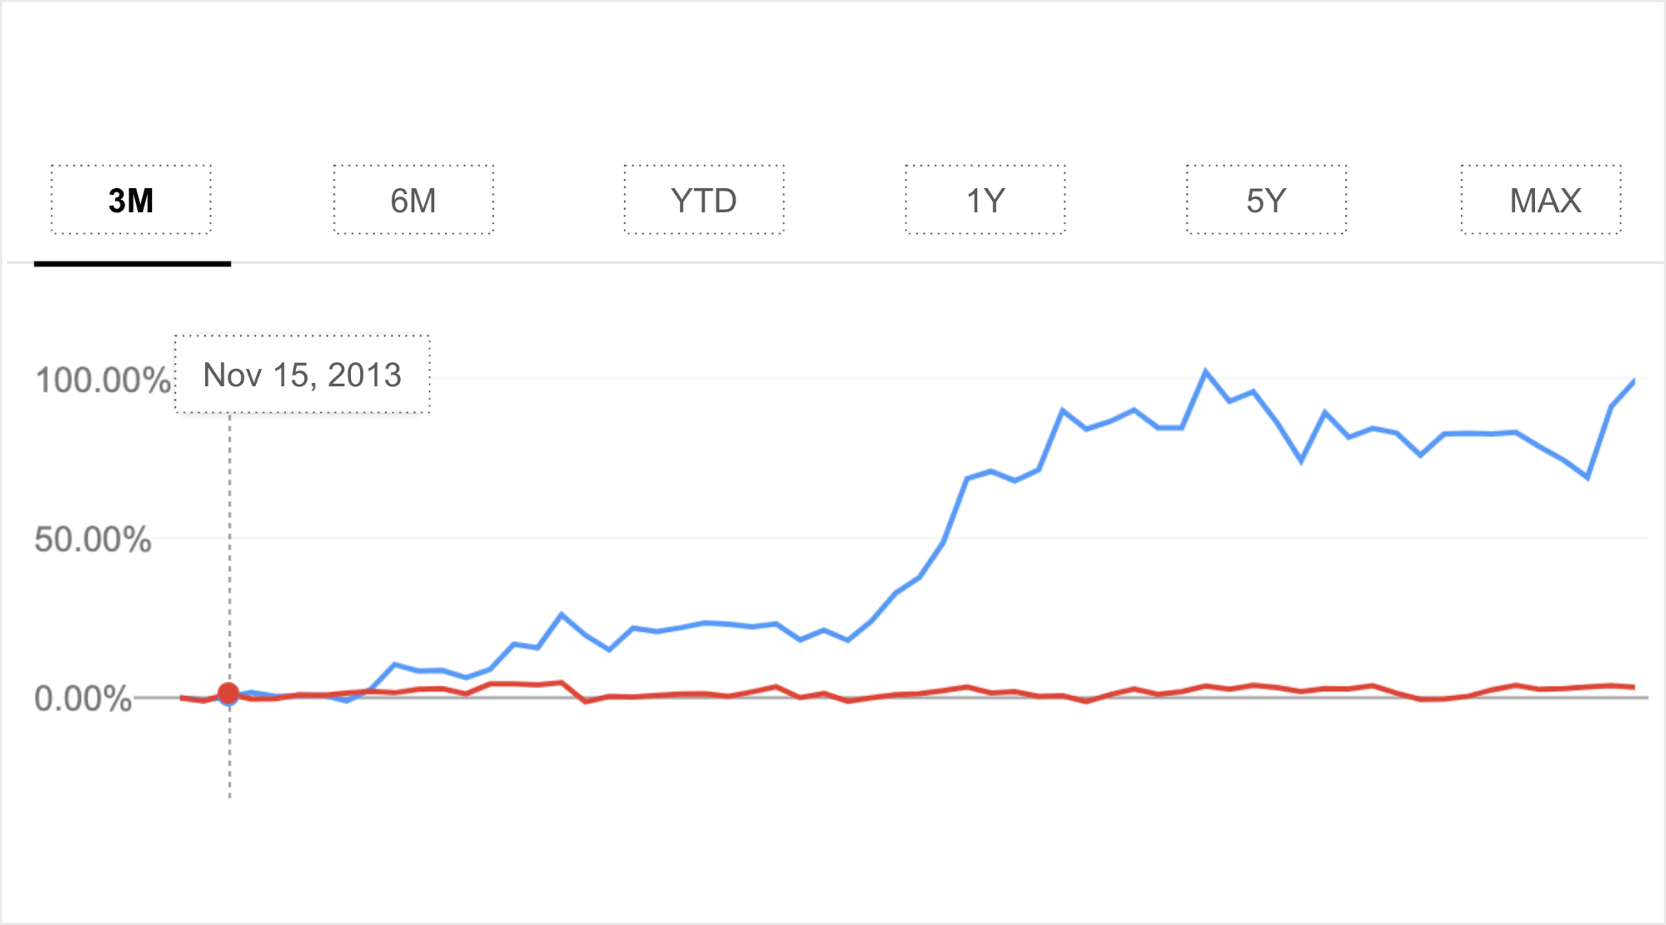The width and height of the screenshot is (1666, 925).
Task: Click the 50.00% axis label
Action: [x=93, y=539]
